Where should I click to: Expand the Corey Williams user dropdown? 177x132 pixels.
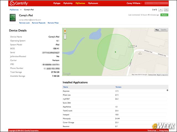pos(134,3)
